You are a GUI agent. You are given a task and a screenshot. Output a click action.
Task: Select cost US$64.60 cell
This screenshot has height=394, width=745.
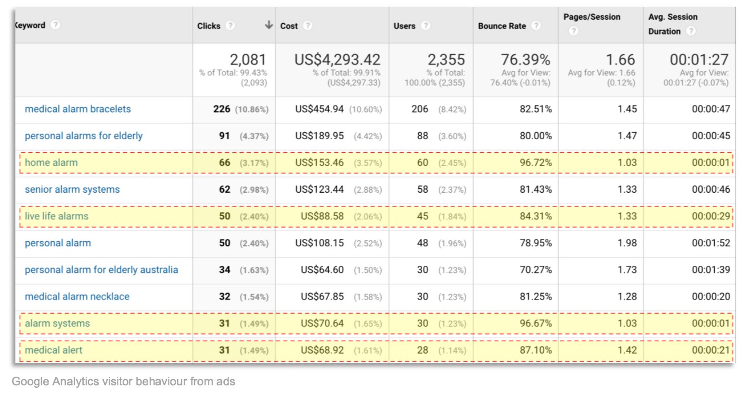click(x=322, y=270)
